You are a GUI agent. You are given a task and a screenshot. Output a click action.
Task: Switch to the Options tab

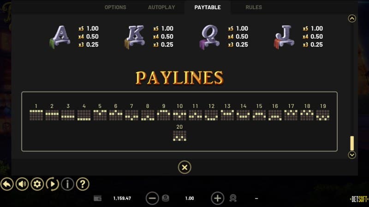(x=115, y=7)
